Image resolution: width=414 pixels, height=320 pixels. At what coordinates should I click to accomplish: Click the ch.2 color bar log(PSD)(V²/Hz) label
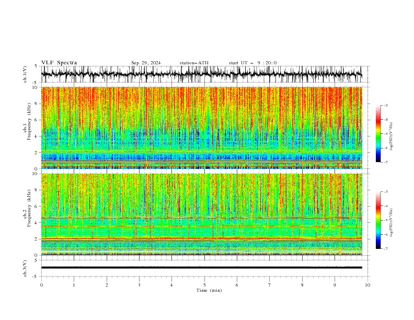(392, 223)
